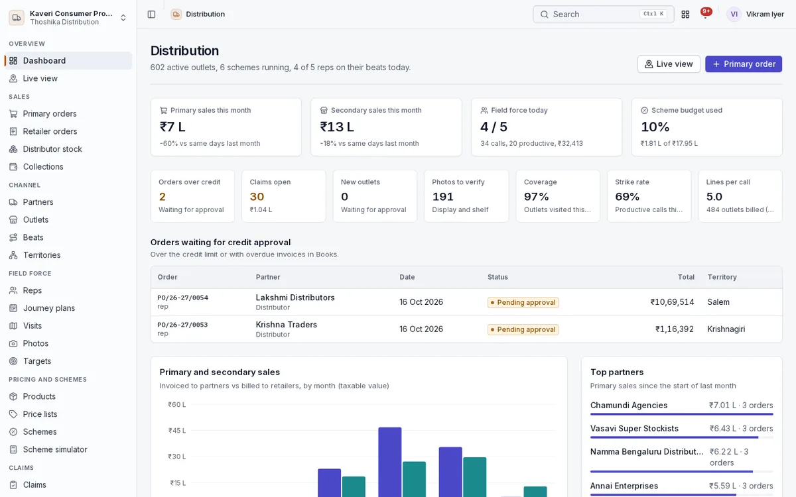The image size is (796, 497).
Task: Click Secondary sales this month card
Action: click(386, 127)
